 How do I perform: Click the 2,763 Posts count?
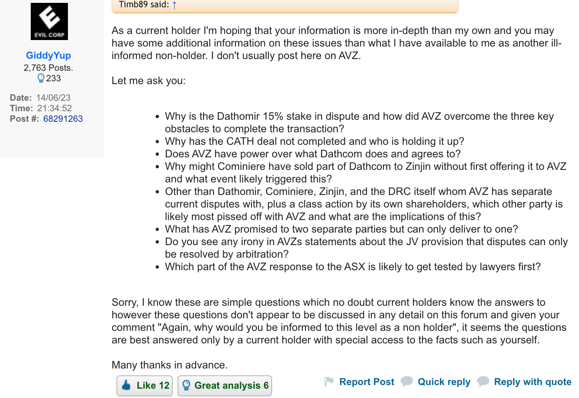[x=49, y=68]
